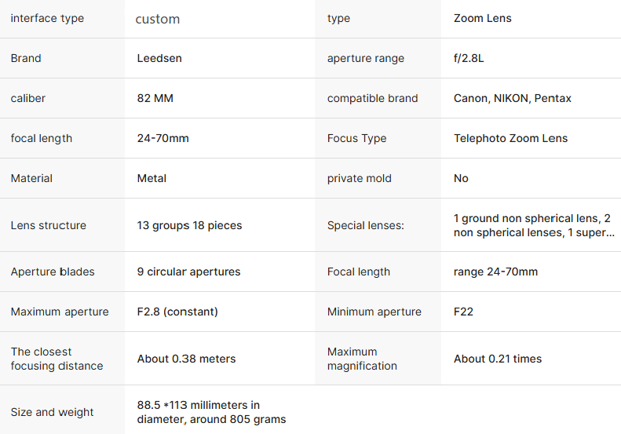The image size is (621, 434).
Task: Click '13 groups 18 pieces' lens structure text
Action: [x=189, y=225]
